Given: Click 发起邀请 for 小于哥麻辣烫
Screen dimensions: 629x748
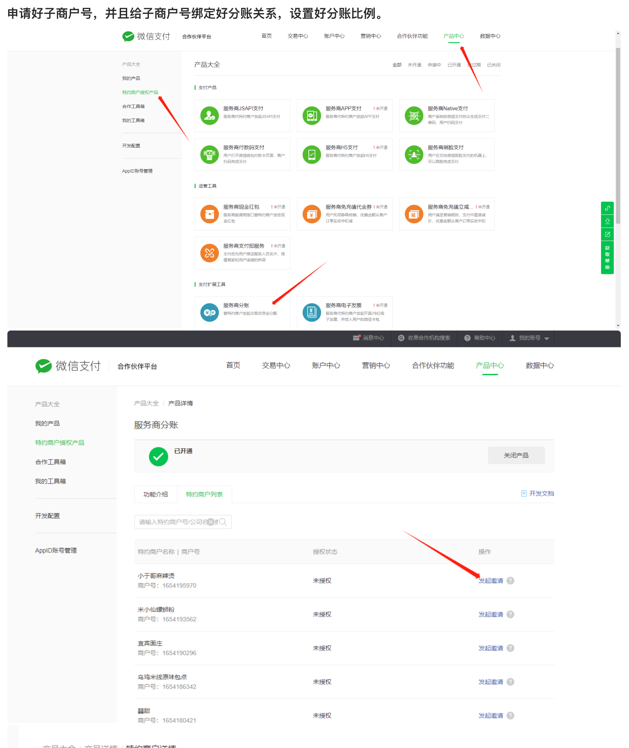Looking at the screenshot, I should [x=491, y=581].
